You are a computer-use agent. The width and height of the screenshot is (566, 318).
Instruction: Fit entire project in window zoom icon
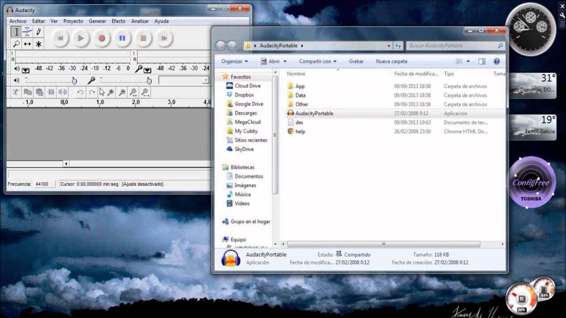[145, 92]
